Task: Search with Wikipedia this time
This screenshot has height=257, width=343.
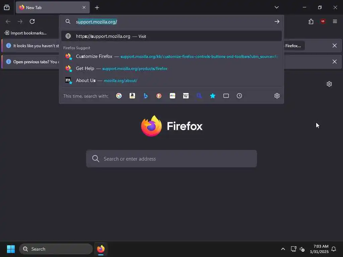Action: pyautogui.click(x=186, y=96)
